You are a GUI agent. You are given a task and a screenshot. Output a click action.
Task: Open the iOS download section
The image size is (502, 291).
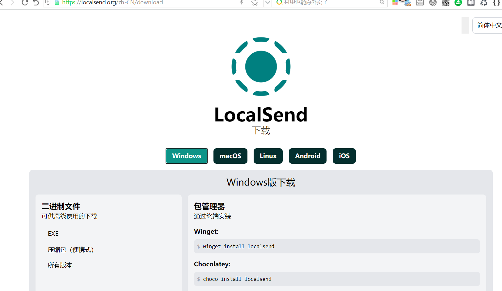click(344, 156)
